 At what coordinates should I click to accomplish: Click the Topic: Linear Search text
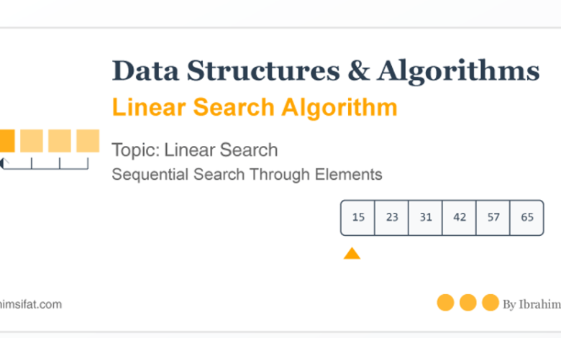click(195, 150)
